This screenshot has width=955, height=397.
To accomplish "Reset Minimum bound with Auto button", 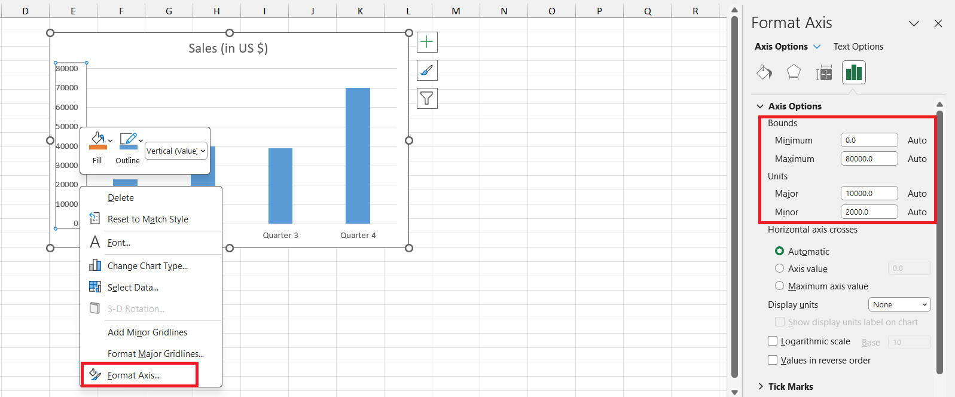I will click(917, 141).
